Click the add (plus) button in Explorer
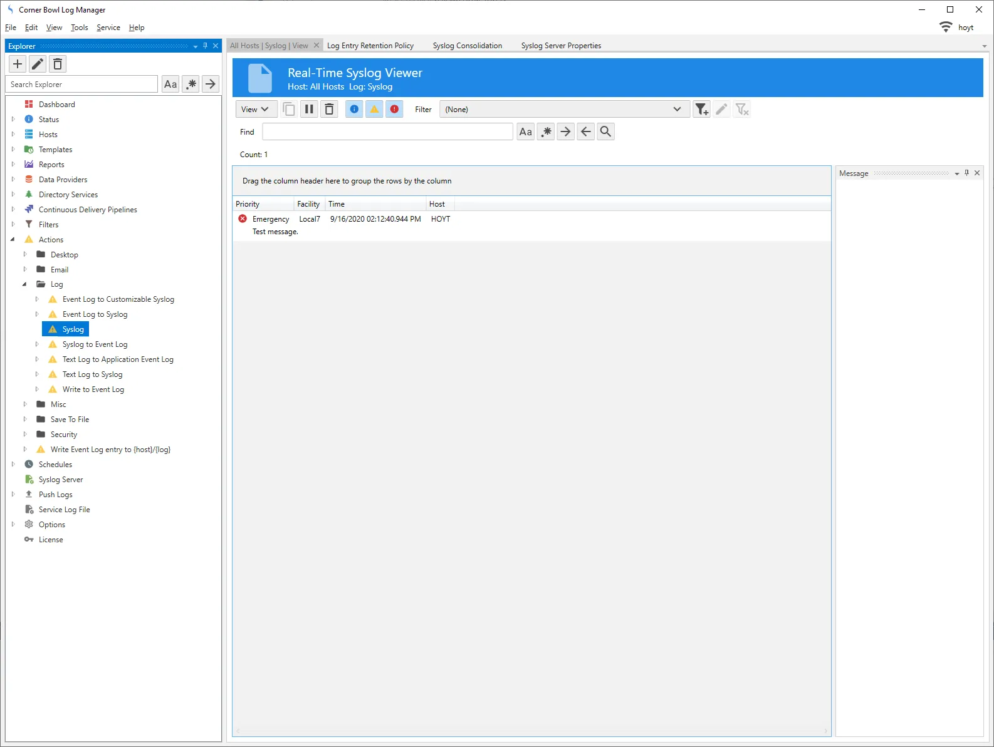 tap(18, 64)
